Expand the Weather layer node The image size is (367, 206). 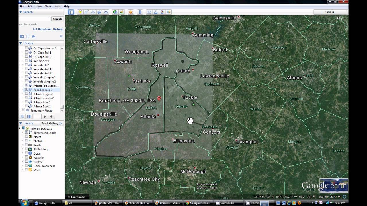tap(23, 157)
